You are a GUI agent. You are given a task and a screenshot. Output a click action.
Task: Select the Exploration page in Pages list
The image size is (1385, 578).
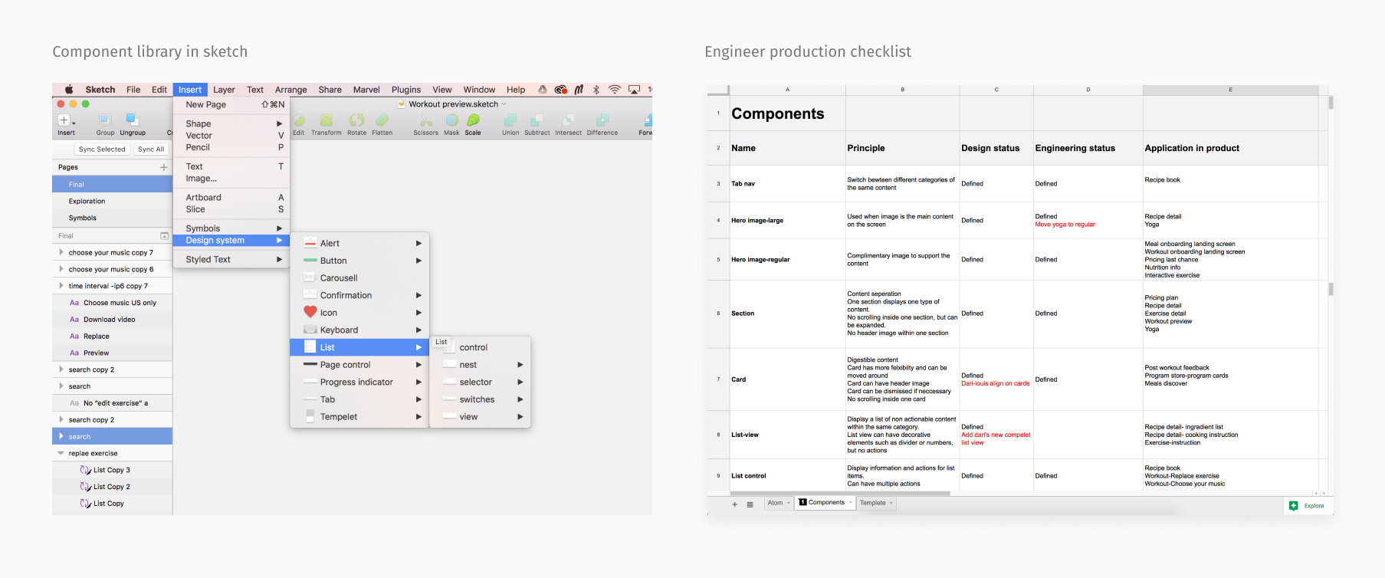[87, 202]
